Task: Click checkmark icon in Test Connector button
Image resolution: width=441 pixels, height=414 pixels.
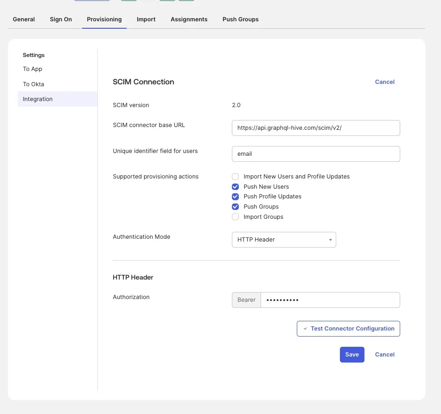Action: click(305, 329)
